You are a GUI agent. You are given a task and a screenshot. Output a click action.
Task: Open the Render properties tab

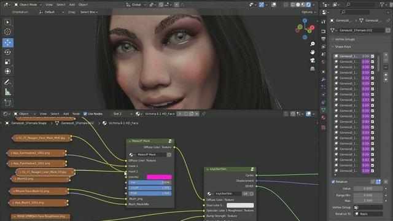(324, 31)
